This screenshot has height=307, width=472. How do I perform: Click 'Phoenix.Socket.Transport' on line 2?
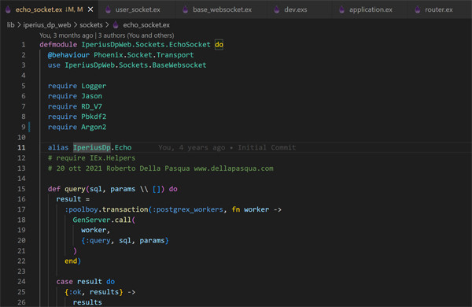pos(144,55)
